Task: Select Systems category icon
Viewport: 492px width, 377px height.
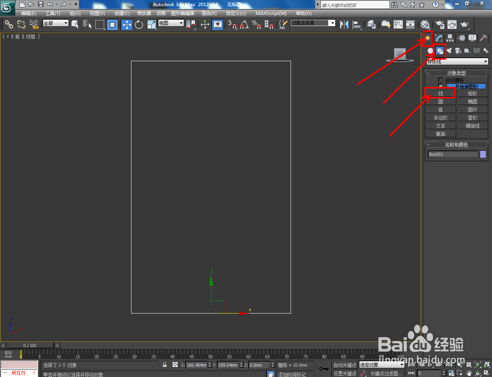Action: click(x=485, y=51)
